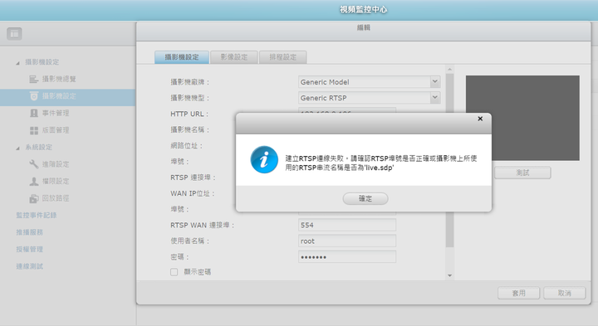Toggle the 顯示密碼 checkbox
598x326 pixels.
174,272
